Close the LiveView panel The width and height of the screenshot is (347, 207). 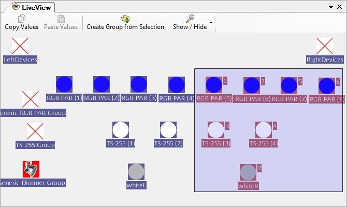click(340, 7)
